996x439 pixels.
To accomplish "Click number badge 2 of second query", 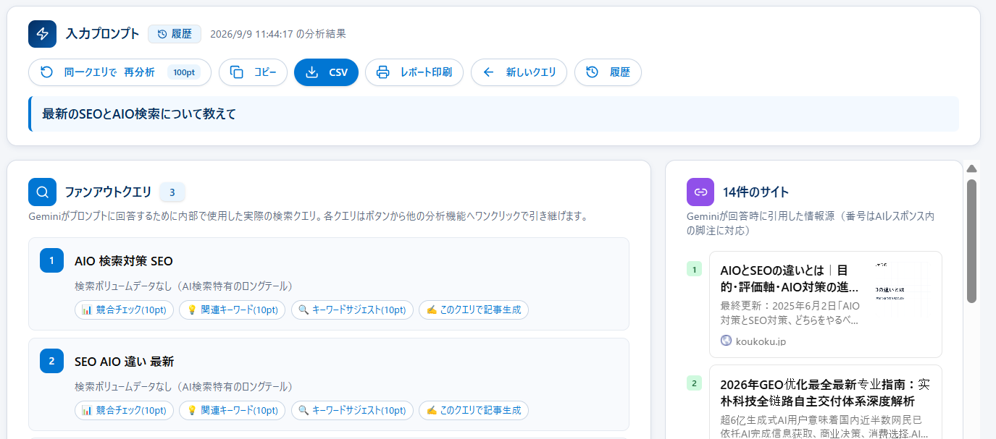I will [x=51, y=362].
